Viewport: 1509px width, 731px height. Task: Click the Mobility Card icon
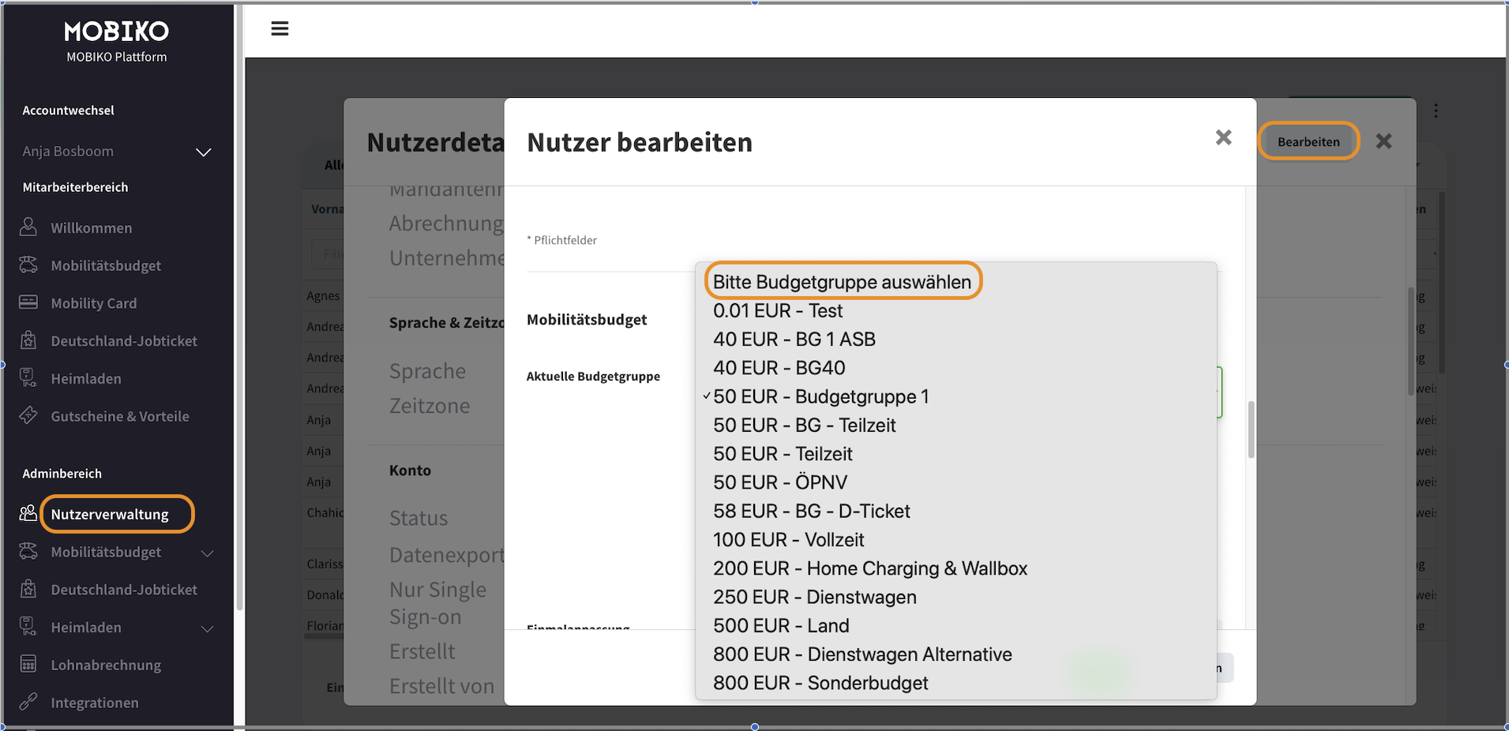point(28,302)
